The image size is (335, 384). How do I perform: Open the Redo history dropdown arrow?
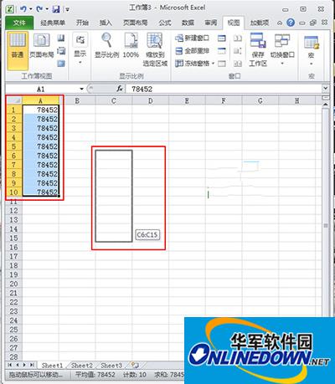(47, 9)
